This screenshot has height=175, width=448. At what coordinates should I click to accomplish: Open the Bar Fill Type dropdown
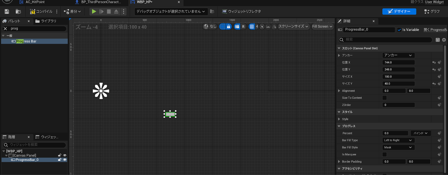[398, 140]
